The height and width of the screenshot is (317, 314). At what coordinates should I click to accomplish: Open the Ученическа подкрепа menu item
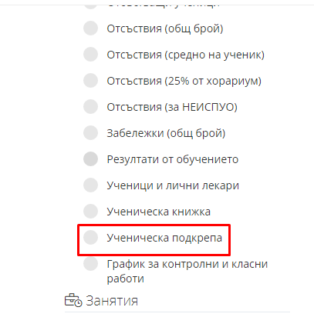pos(164,238)
